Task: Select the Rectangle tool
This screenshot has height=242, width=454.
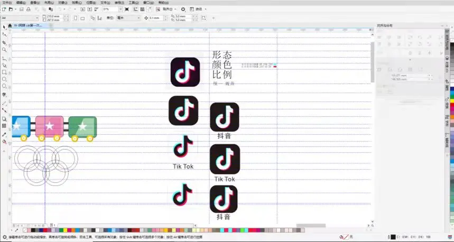Action: coord(4,72)
